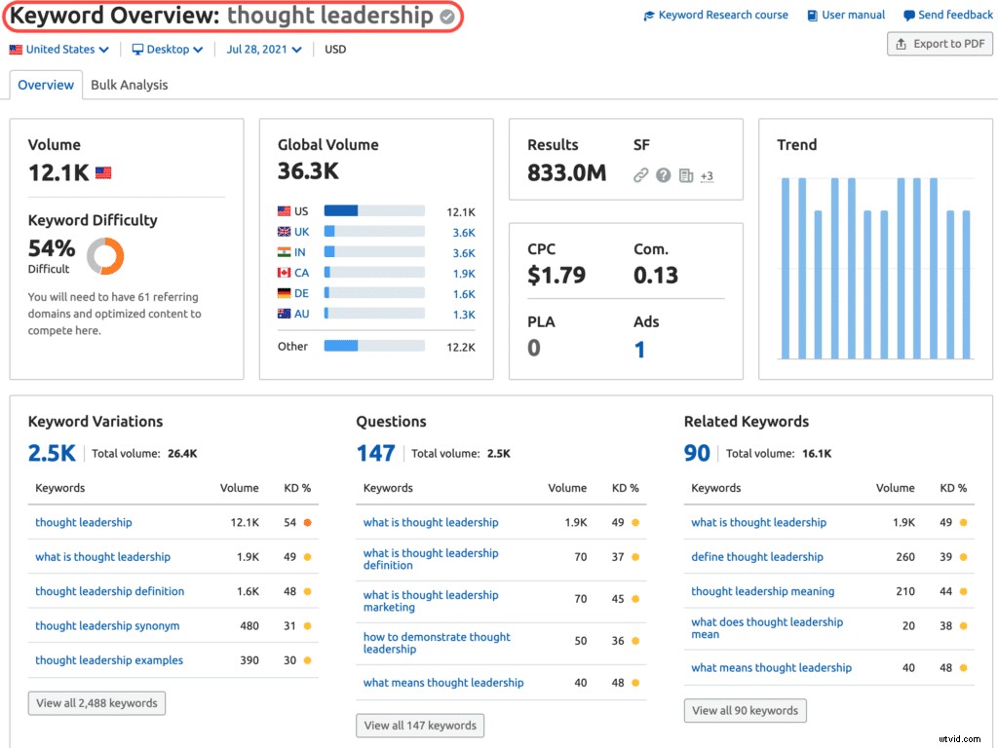
Task: Click View all 147 keywords button
Action: point(419,725)
